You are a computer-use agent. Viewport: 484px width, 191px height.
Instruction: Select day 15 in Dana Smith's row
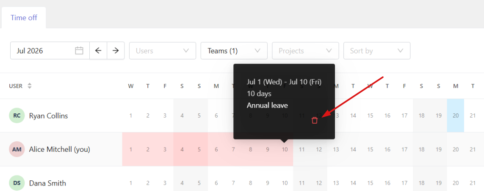coord(370,183)
